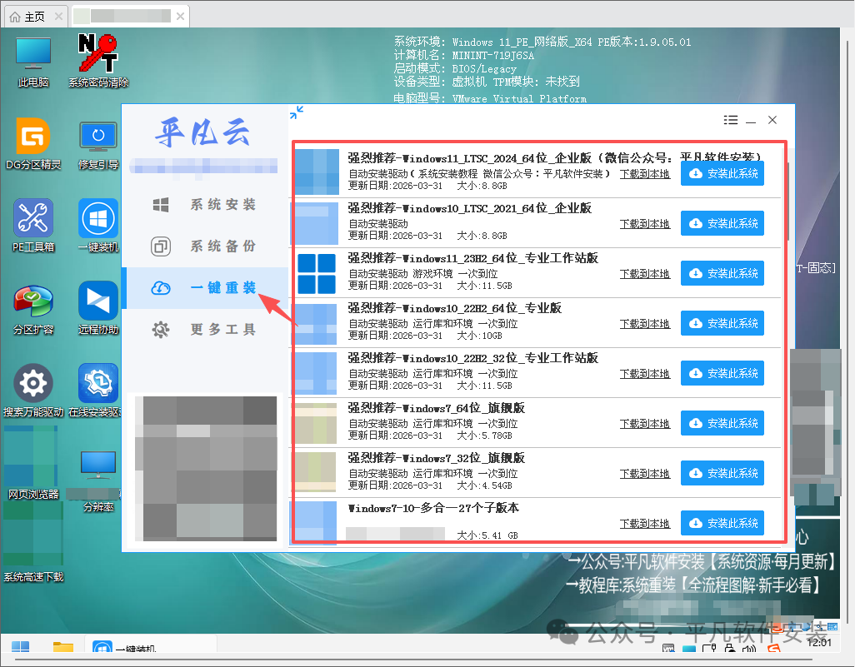The height and width of the screenshot is (667, 855).
Task: Open the 网页浏览器 desktop shortcut
Action: (x=32, y=463)
